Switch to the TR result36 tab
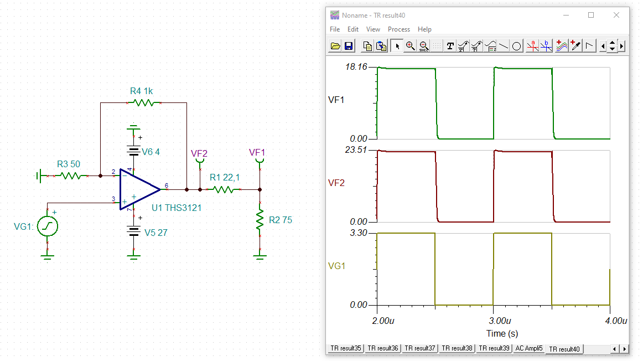The width and height of the screenshot is (643, 361). [x=382, y=348]
